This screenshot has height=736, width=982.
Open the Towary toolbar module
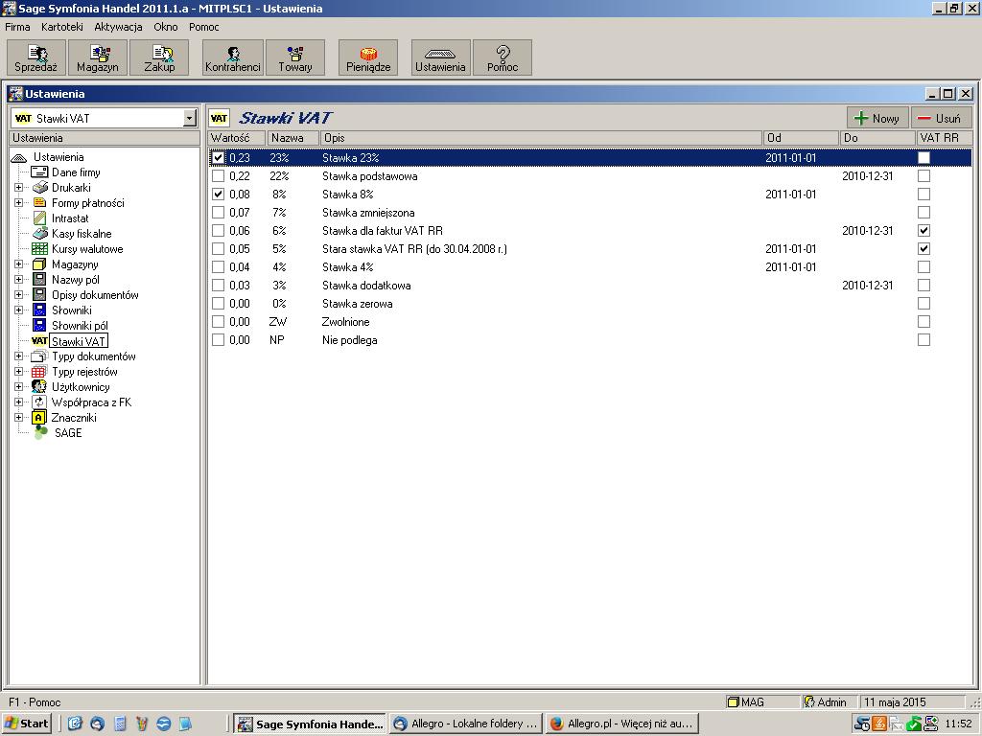pyautogui.click(x=295, y=58)
